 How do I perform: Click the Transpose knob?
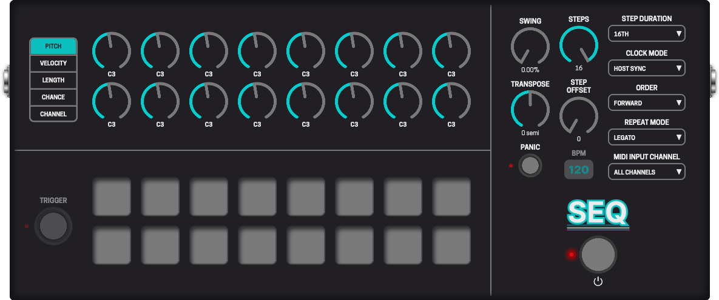[x=530, y=109]
